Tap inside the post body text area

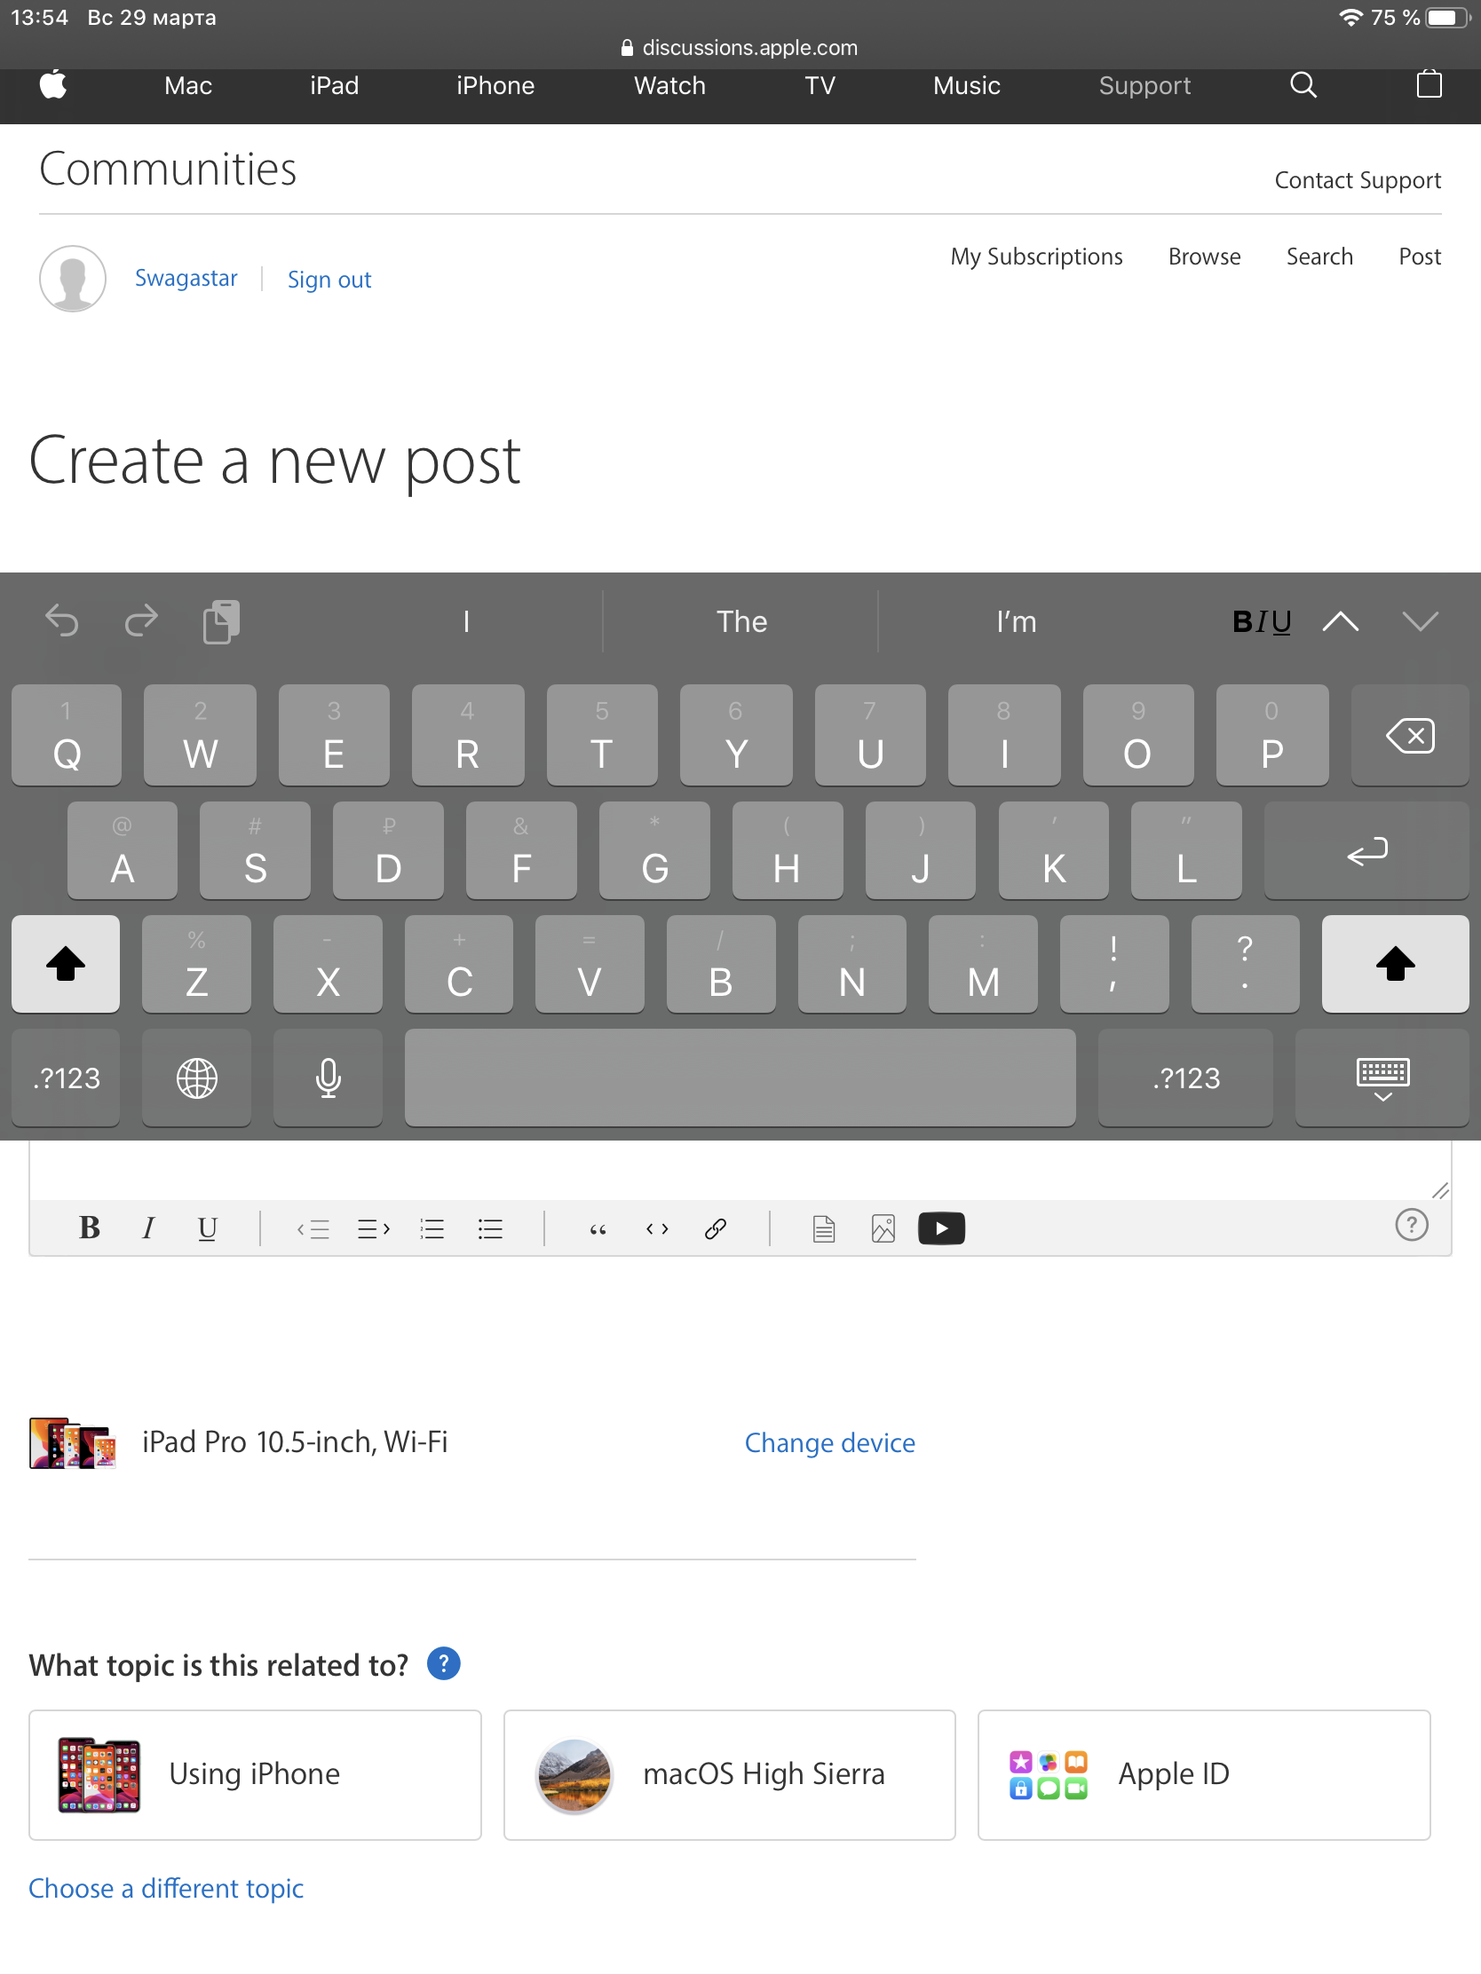coord(740,1169)
